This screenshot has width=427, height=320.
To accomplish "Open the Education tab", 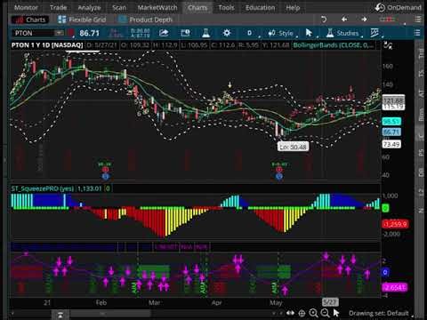I will click(260, 7).
